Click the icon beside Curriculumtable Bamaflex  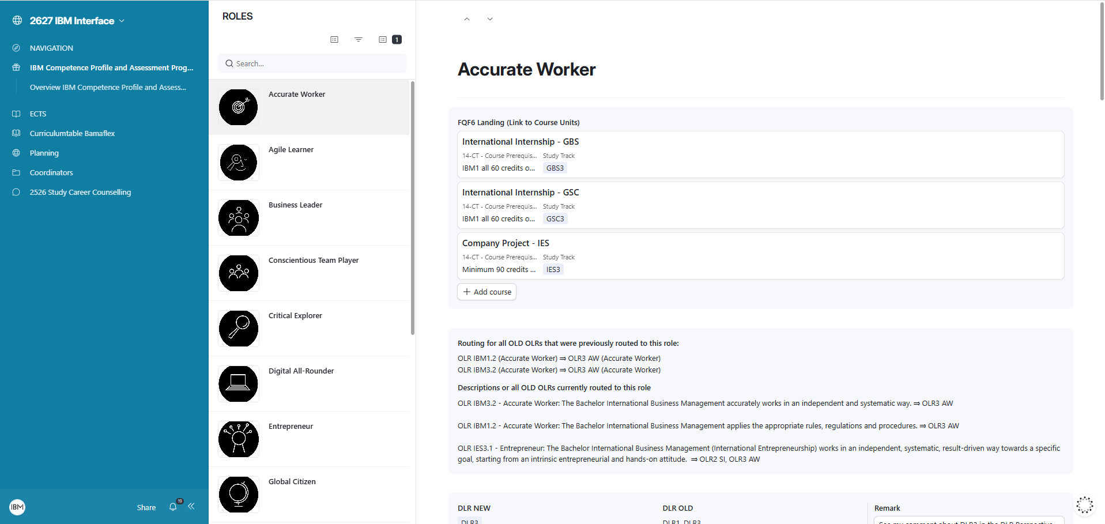[x=16, y=133]
